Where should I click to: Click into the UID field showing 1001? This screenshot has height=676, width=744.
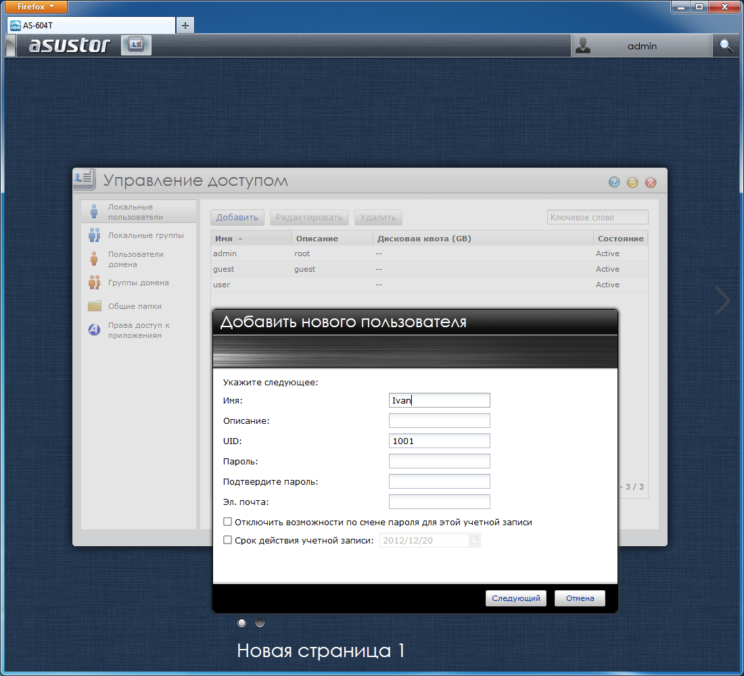(440, 441)
